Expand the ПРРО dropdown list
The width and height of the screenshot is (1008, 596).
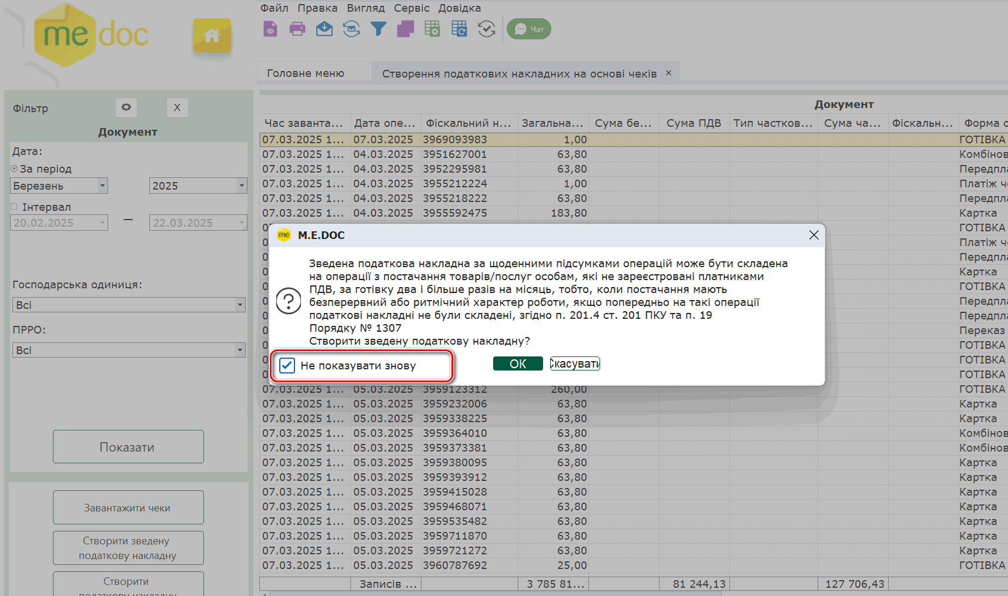click(239, 351)
